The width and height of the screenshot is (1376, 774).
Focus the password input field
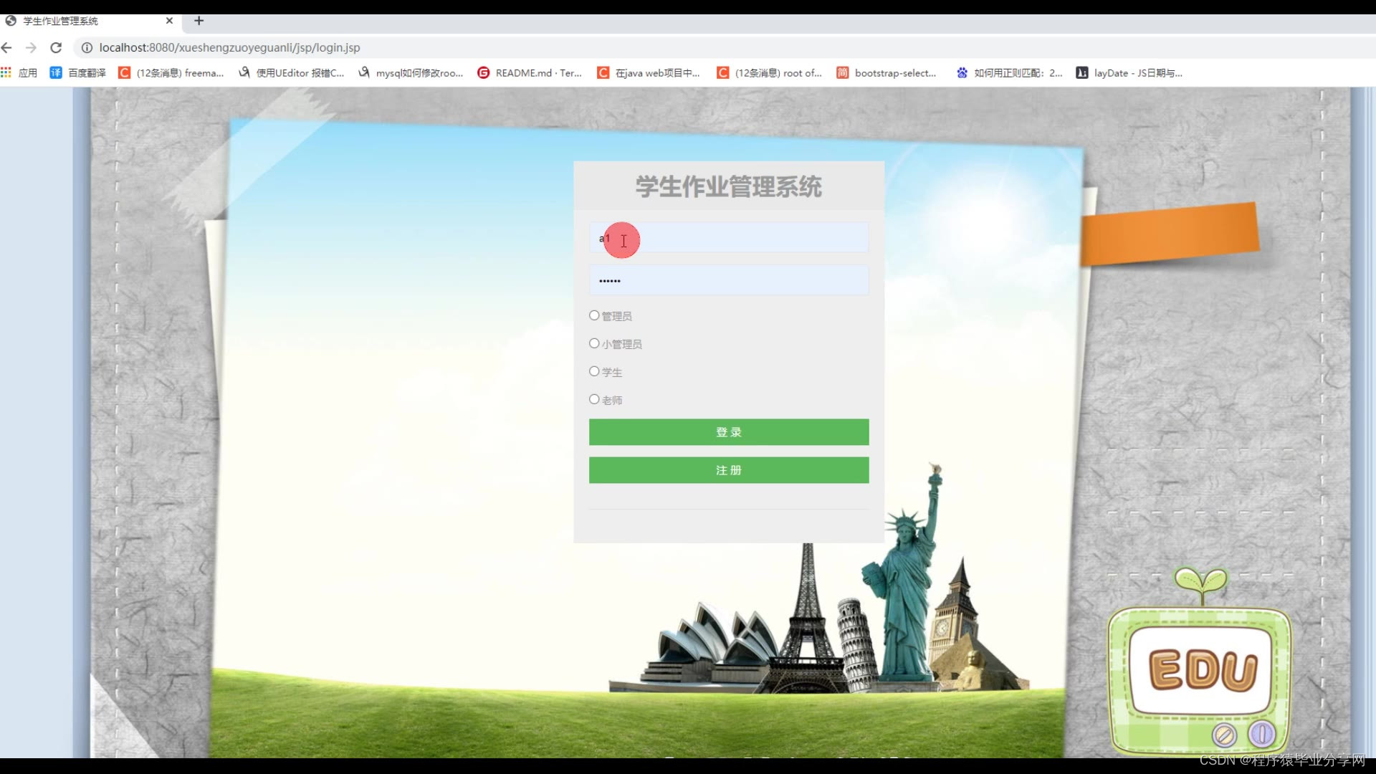tap(729, 280)
